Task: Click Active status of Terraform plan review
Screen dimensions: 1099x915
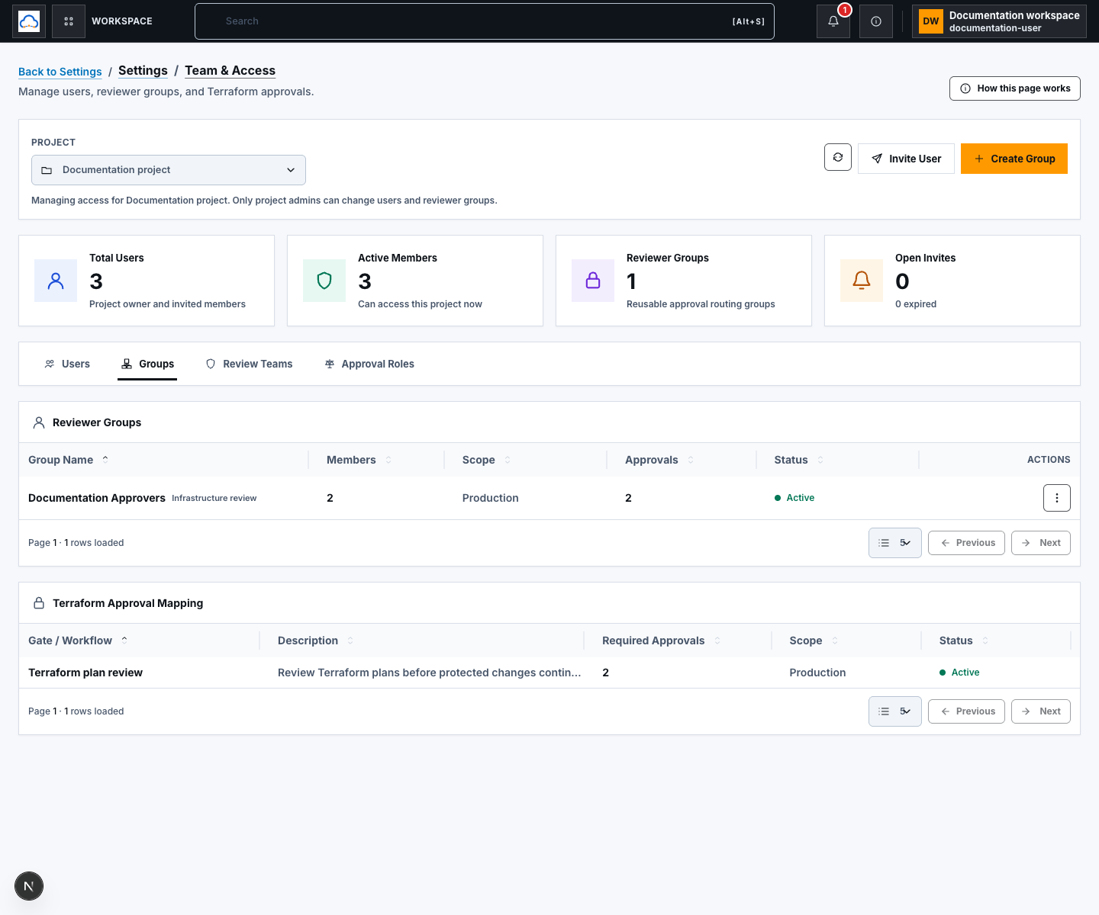Action: [959, 673]
